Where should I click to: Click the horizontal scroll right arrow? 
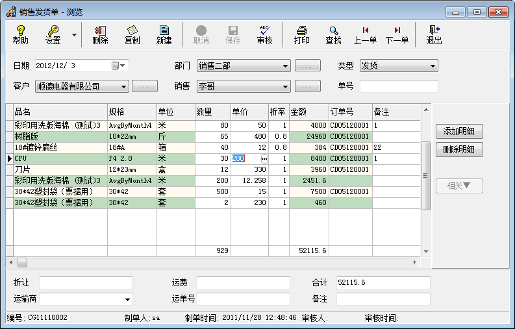(415, 263)
